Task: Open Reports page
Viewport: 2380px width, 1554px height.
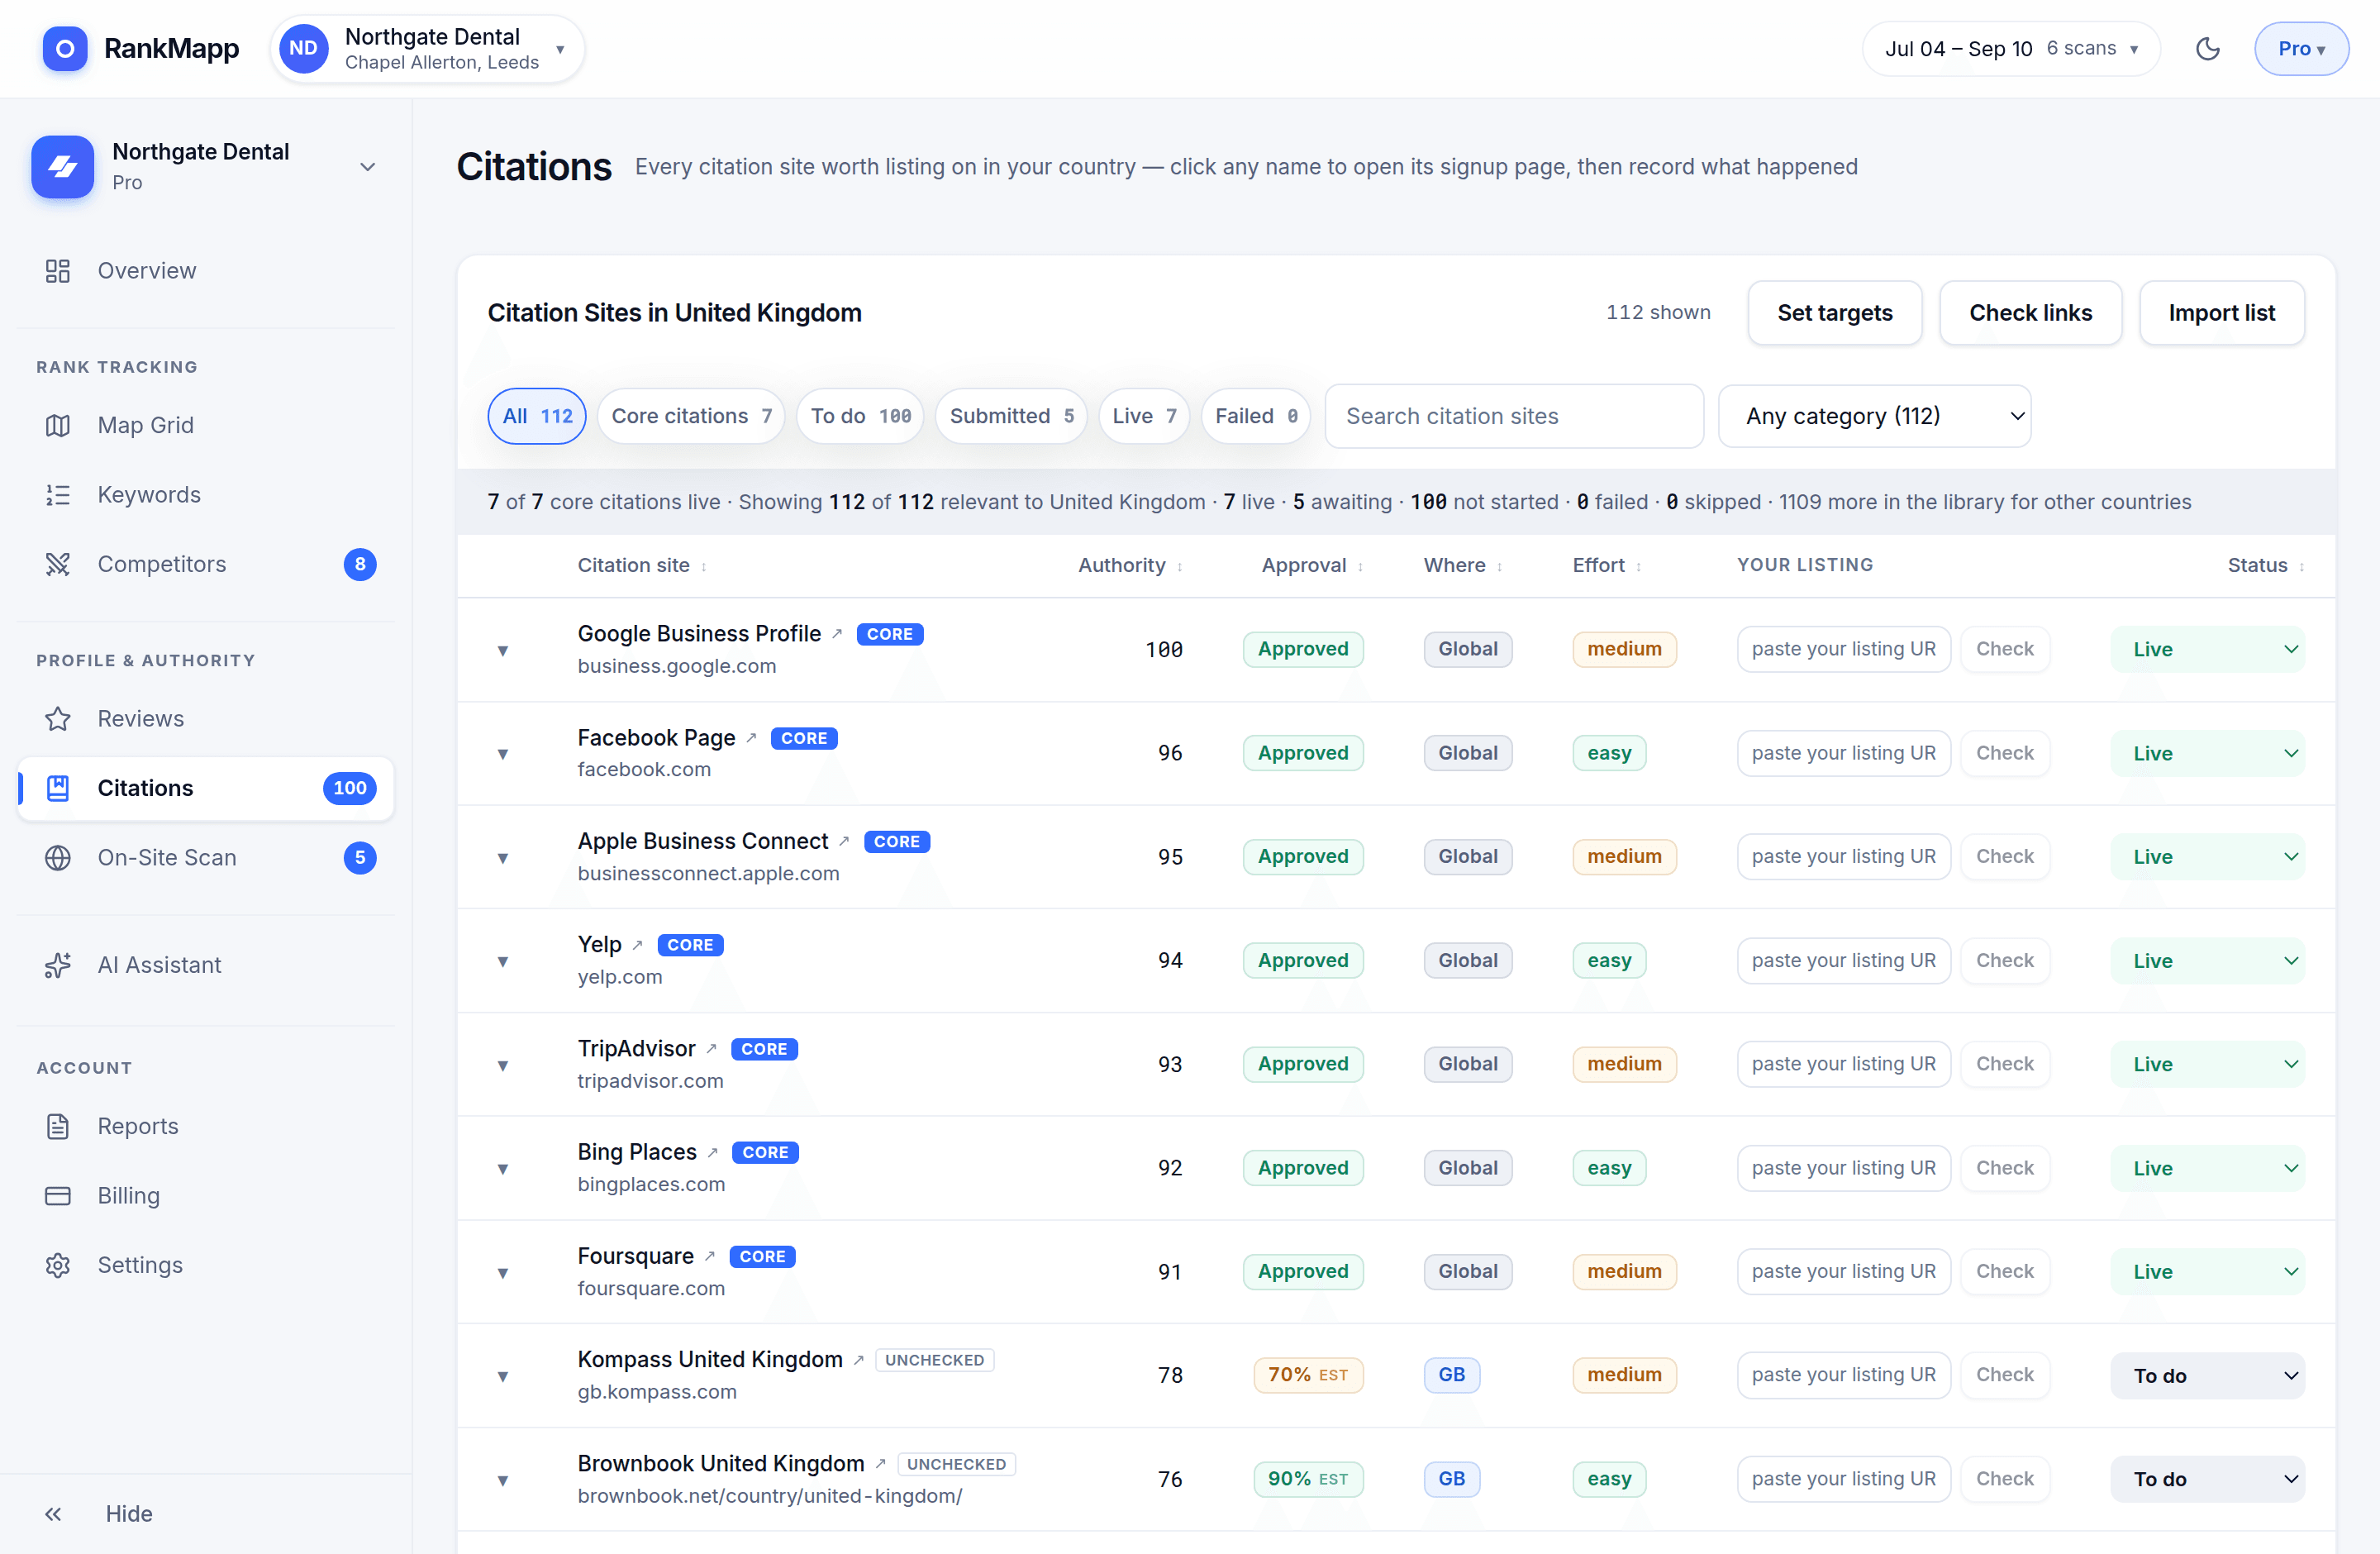Action: (x=206, y=1126)
